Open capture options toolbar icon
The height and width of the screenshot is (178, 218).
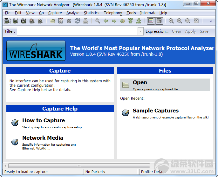click(x=16, y=21)
